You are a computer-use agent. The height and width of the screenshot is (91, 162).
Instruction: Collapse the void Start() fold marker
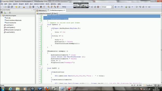[x=42, y=15]
